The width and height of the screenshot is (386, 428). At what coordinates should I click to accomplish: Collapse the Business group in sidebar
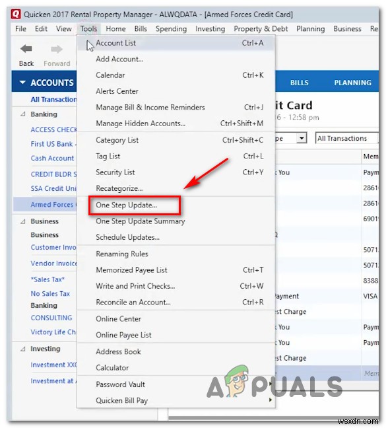[x=23, y=221]
